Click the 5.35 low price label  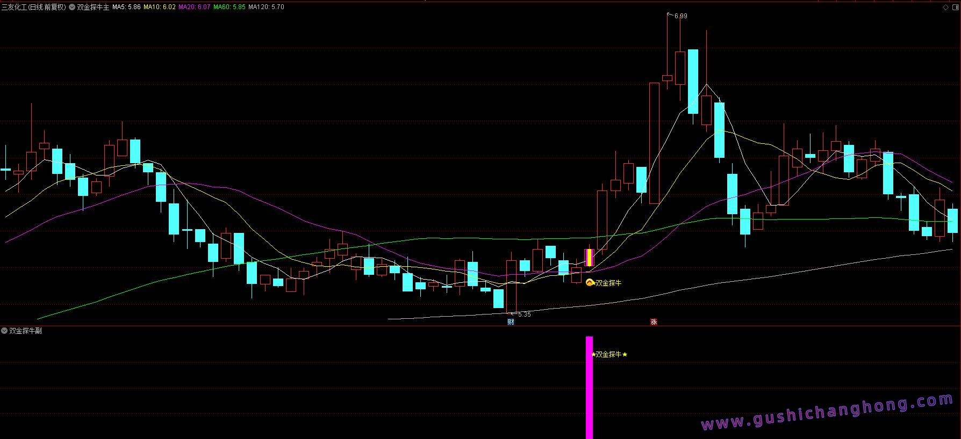(524, 314)
